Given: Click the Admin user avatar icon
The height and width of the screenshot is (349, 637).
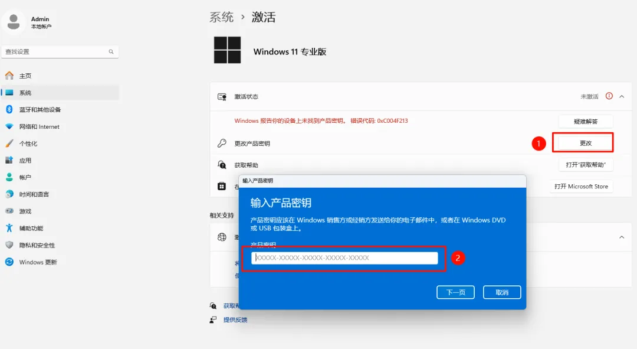Looking at the screenshot, I should pos(14,22).
